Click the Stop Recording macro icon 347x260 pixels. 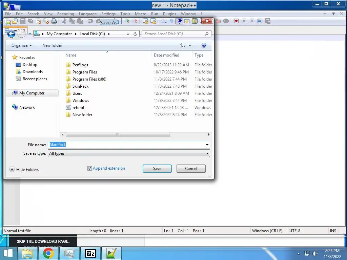coord(244,21)
